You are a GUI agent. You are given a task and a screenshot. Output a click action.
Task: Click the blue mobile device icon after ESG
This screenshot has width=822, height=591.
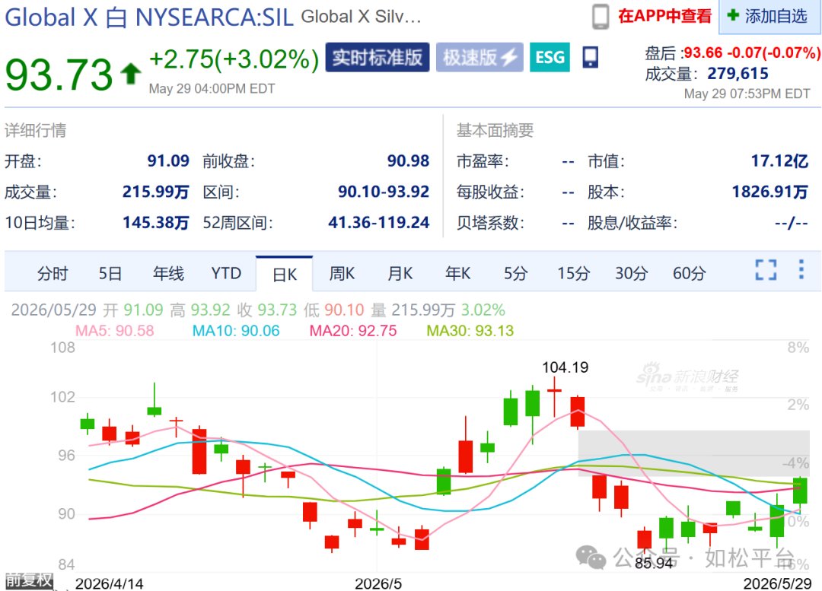(591, 56)
